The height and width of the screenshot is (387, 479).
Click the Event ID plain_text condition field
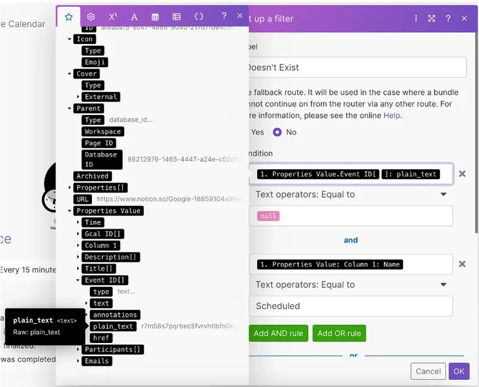tap(351, 174)
